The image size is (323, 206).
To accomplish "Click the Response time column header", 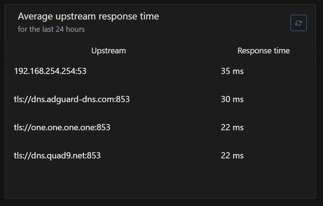I will click(264, 51).
